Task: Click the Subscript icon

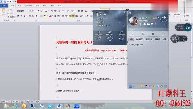Action: tap(33, 16)
